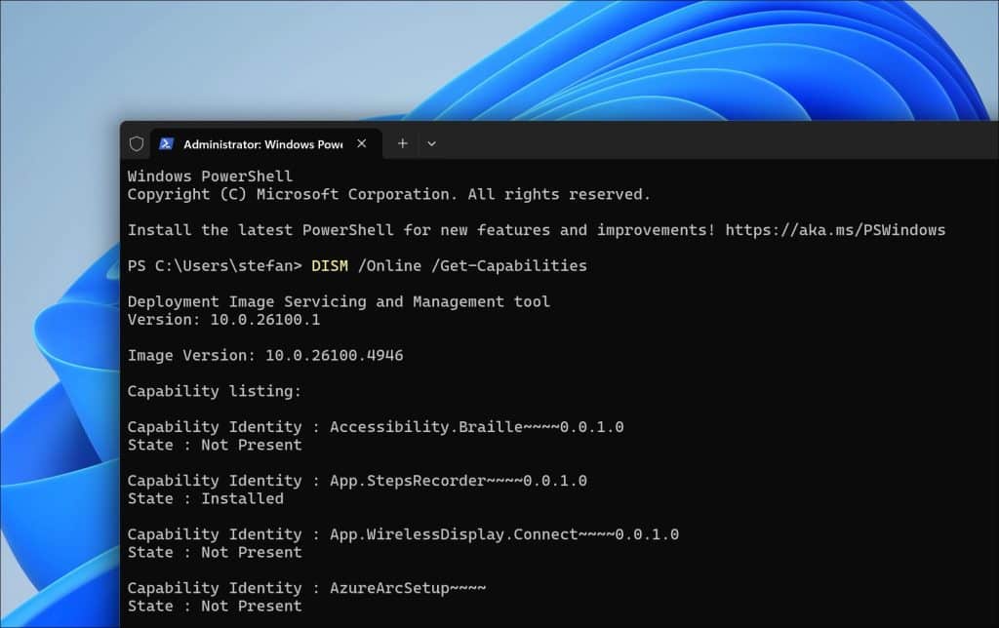Viewport: 999px width, 628px height.
Task: Expand the new tab profile dropdown chevron
Action: click(431, 144)
